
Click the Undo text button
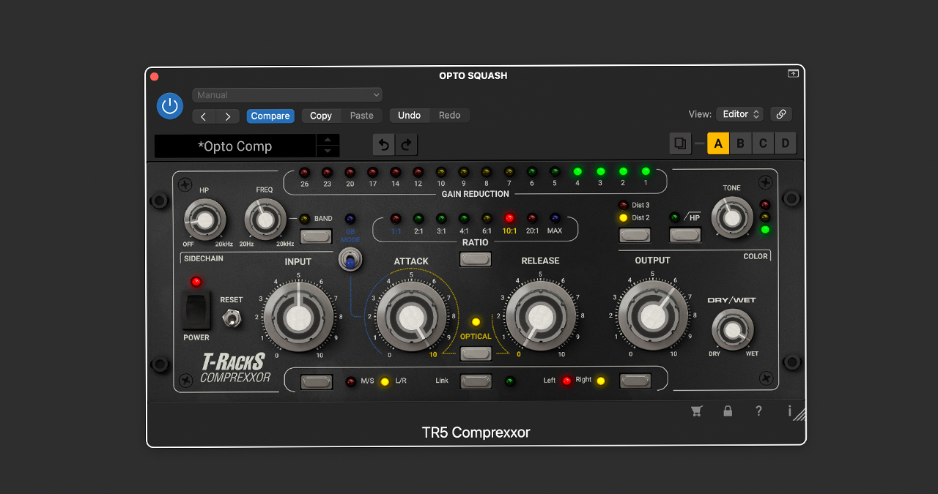click(x=410, y=116)
